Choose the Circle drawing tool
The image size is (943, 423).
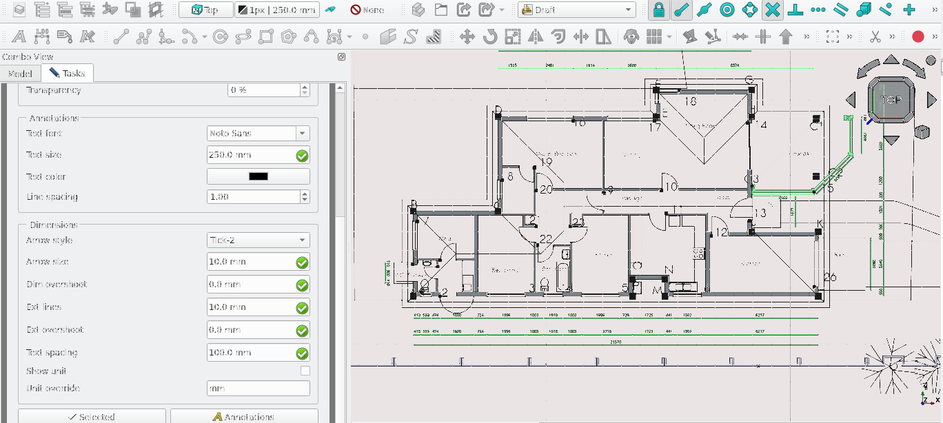pyautogui.click(x=221, y=37)
